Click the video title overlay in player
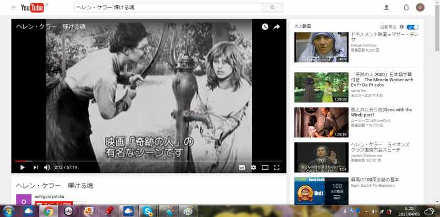Image resolution: width=440 pixels, height=217 pixels. (51, 26)
